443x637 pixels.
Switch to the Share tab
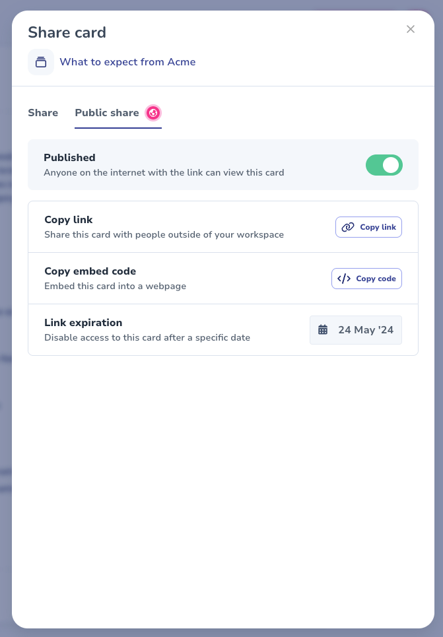pos(43,113)
